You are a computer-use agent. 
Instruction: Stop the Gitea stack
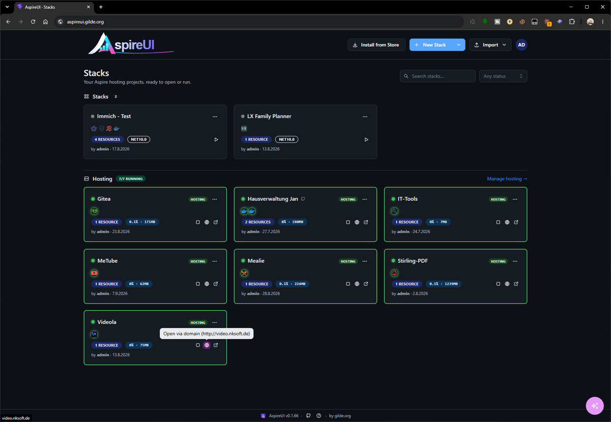(x=198, y=222)
